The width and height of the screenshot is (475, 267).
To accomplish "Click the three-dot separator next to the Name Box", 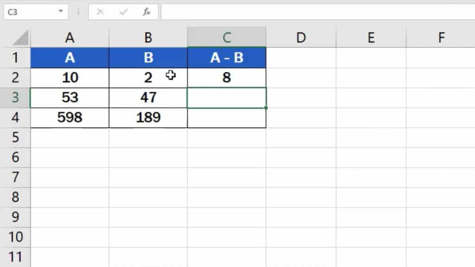I will pyautogui.click(x=78, y=12).
